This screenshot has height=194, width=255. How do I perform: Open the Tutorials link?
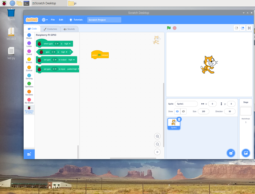[76, 20]
